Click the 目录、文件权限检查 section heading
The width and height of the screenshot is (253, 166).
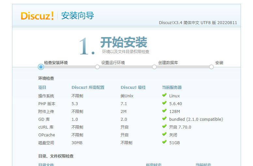(56, 156)
